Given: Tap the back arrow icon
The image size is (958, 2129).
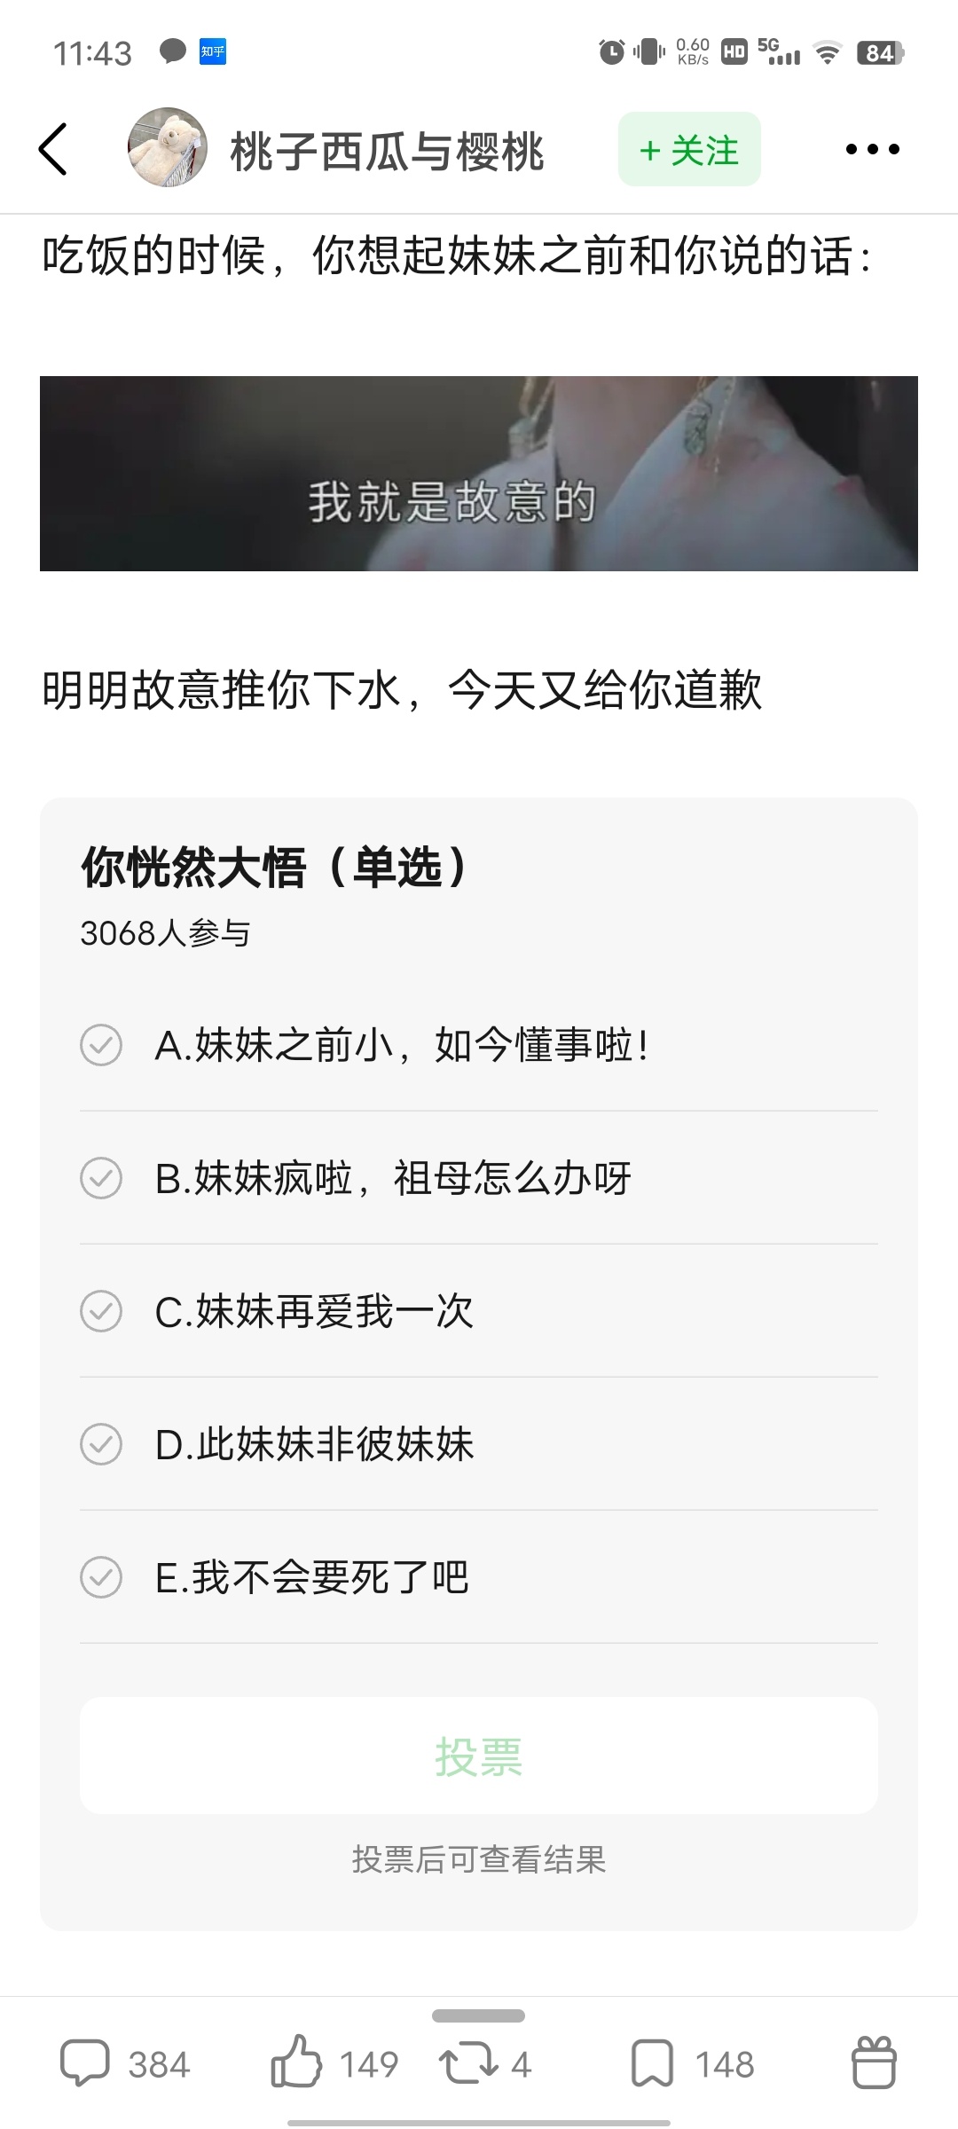Looking at the screenshot, I should click(x=53, y=149).
